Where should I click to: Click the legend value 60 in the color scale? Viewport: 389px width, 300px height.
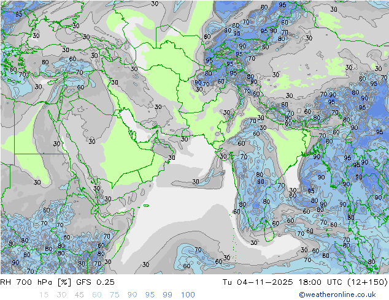point(97,295)
